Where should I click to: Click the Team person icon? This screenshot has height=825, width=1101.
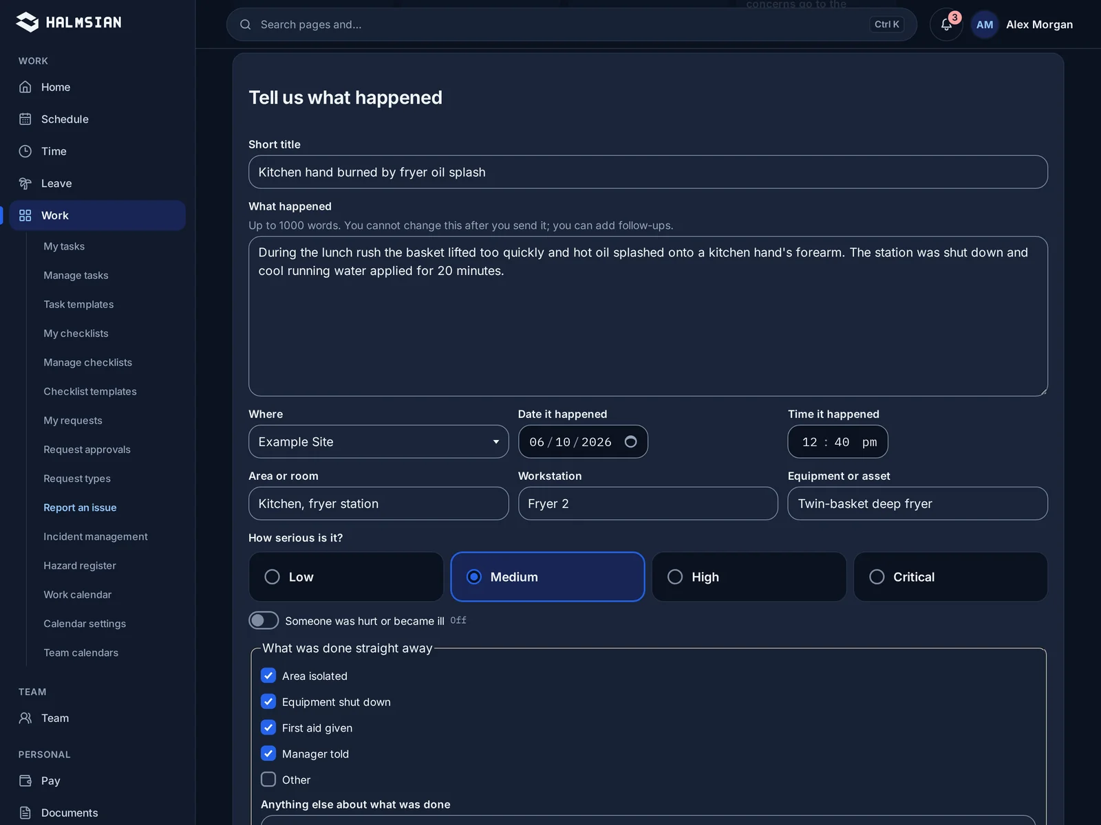pyautogui.click(x=25, y=718)
